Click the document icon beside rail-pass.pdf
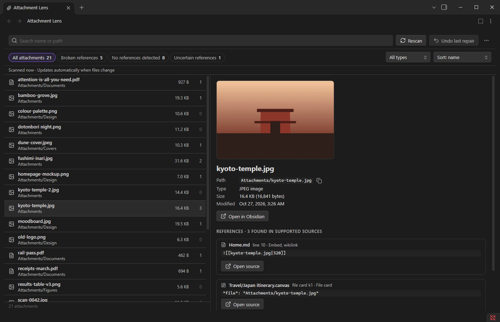The width and height of the screenshot is (500, 322). coord(12,256)
